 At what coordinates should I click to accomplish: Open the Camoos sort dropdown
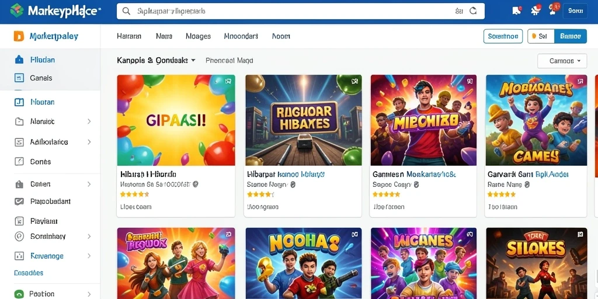pos(562,61)
